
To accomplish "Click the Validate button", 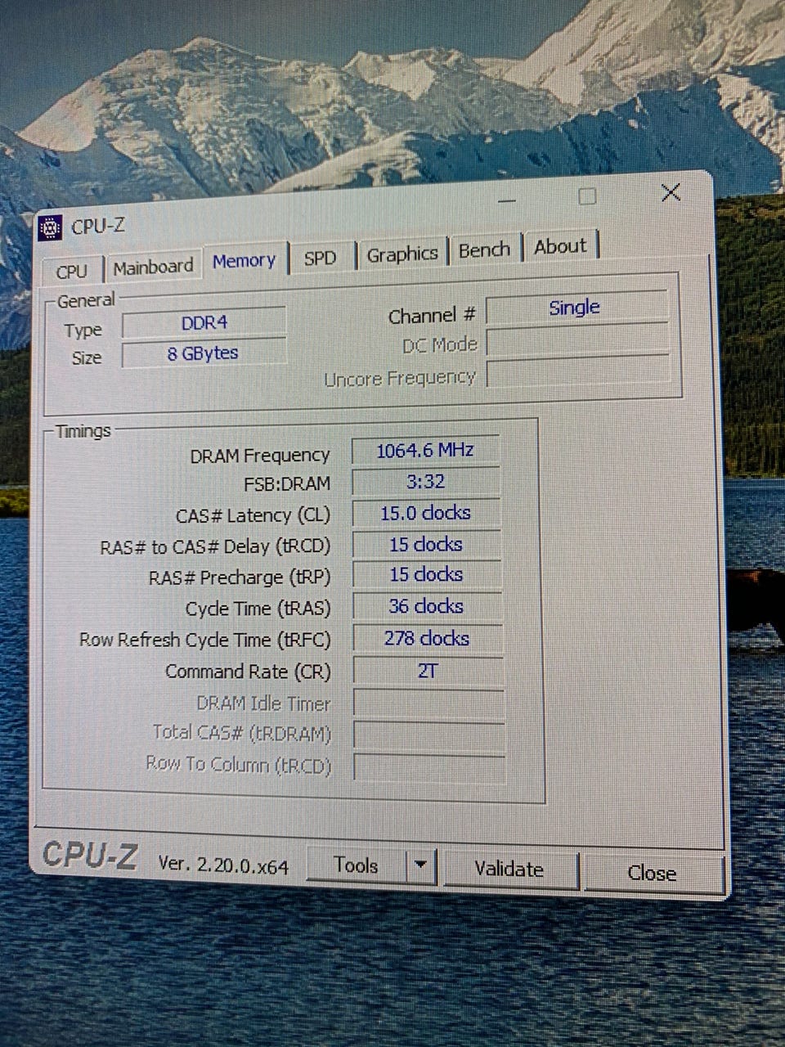I will 509,870.
